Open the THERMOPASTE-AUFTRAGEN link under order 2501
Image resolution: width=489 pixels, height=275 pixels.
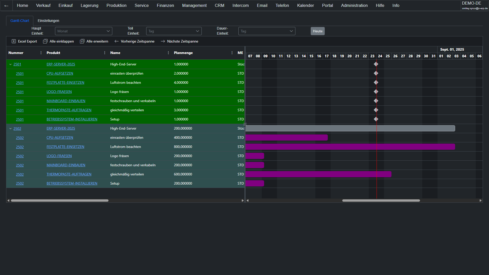(69, 110)
